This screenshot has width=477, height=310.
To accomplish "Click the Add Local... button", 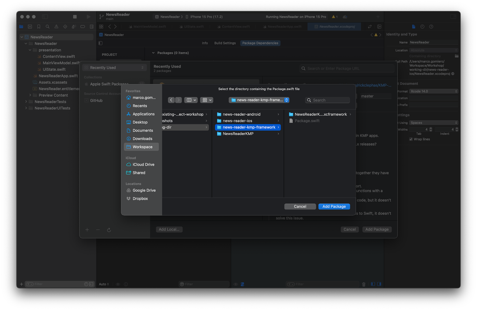I will (x=169, y=229).
